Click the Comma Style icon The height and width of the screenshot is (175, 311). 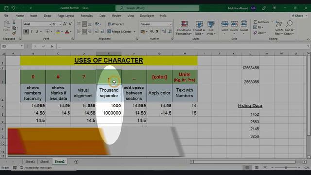pyautogui.click(x=157, y=31)
